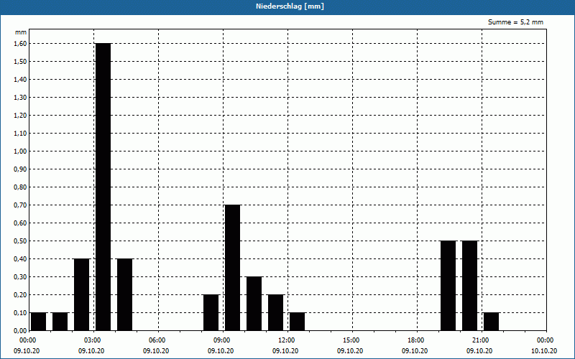This screenshot has height=359, width=575.
Task: Click the 1,30 y-axis label
Action: click(x=20, y=98)
